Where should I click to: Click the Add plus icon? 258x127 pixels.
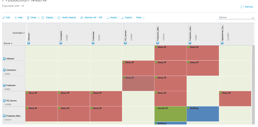coord(16,18)
